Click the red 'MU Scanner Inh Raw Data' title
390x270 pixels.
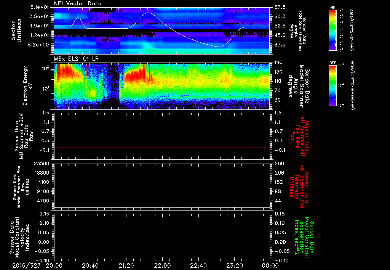tap(300, 136)
